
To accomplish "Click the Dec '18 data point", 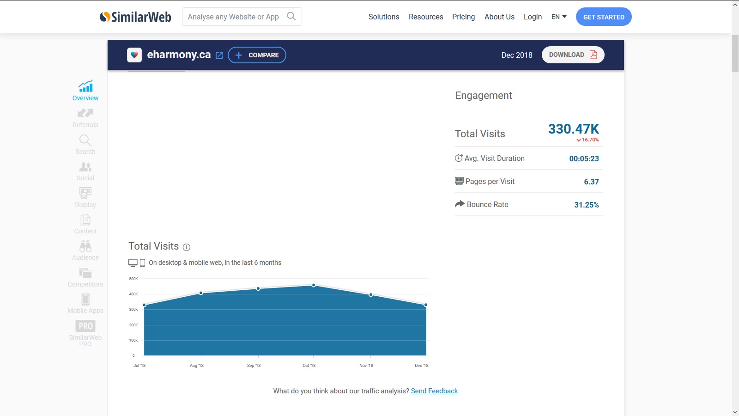I will tap(426, 305).
